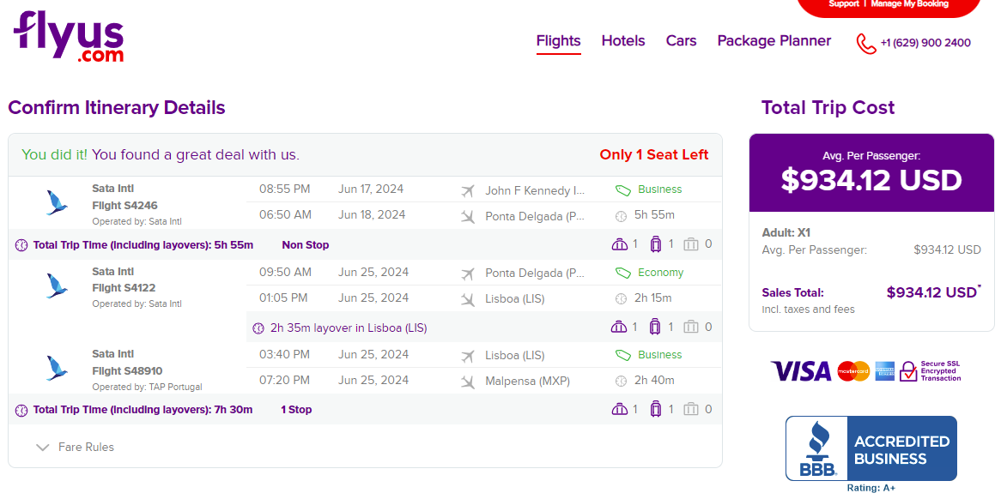The height and width of the screenshot is (499, 1007).
Task: Open the Flights tab
Action: [559, 41]
